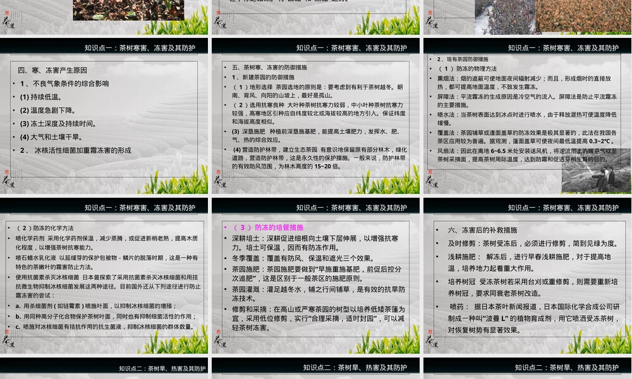Click the 喷化学药剂 bullet paragraph
This screenshot has height=379, width=632.
106,243
